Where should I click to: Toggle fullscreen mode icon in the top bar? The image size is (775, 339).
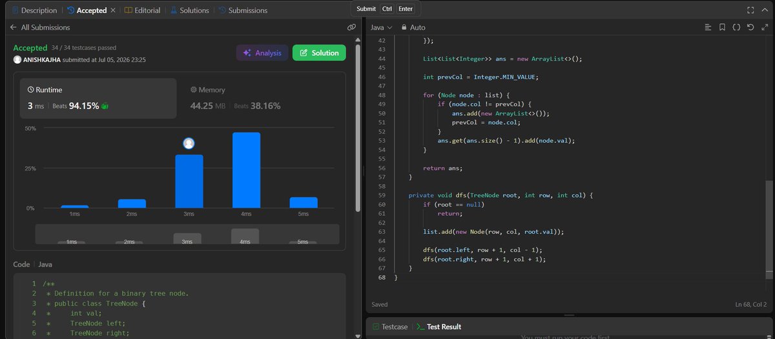tap(750, 10)
